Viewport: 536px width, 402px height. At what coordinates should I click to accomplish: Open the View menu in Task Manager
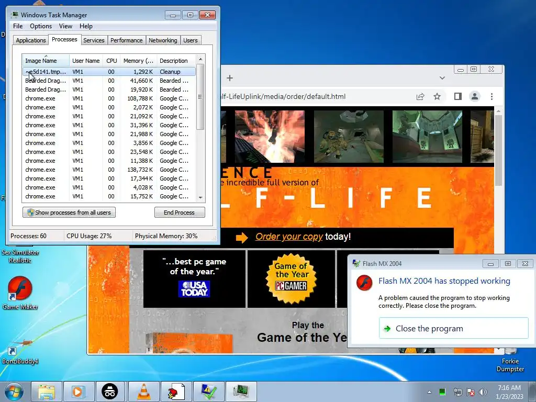[x=65, y=26]
